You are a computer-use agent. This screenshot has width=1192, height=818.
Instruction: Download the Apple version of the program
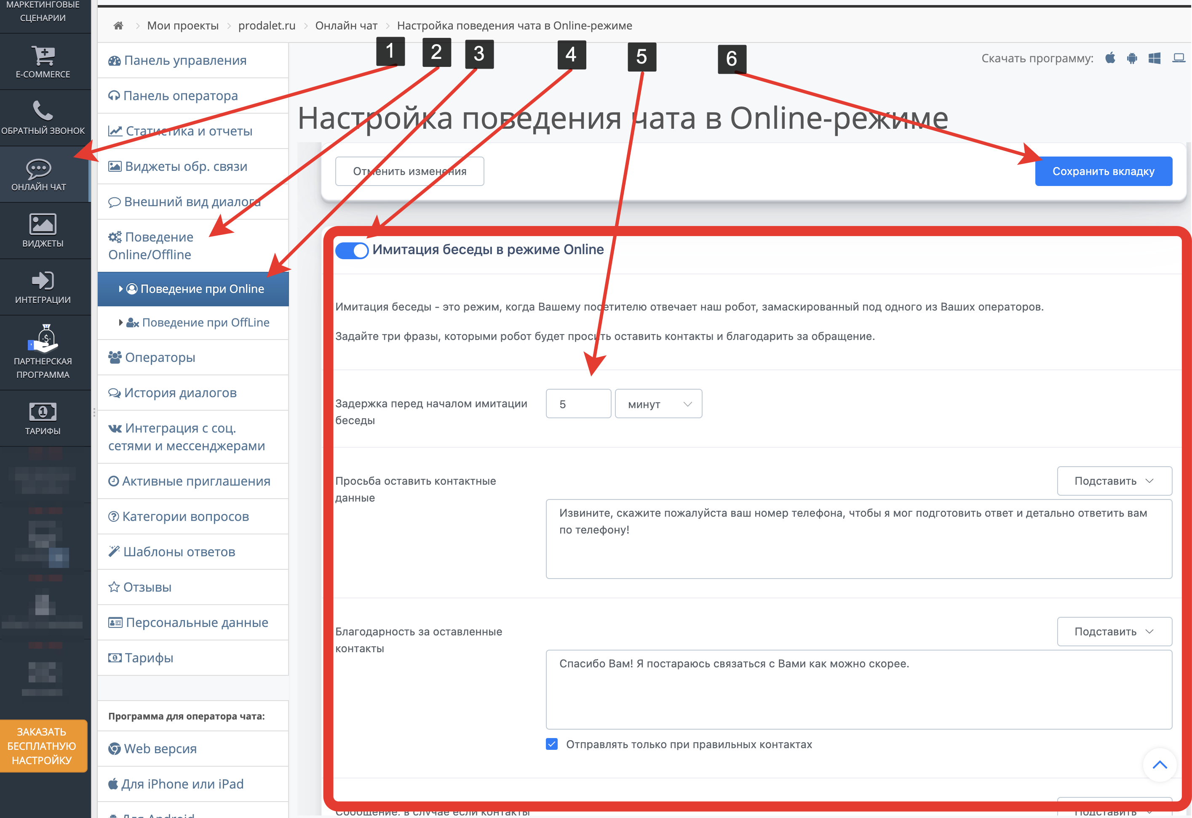coord(1110,58)
